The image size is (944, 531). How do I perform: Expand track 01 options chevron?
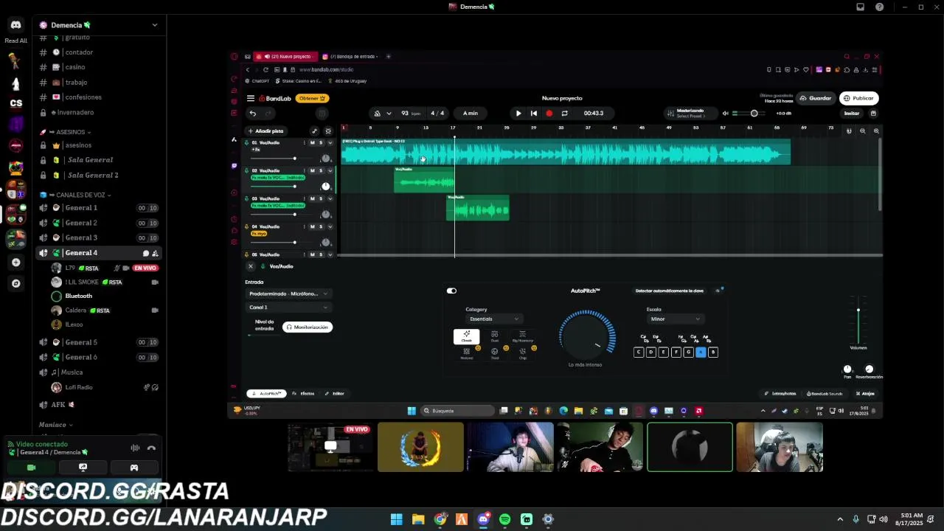(330, 143)
